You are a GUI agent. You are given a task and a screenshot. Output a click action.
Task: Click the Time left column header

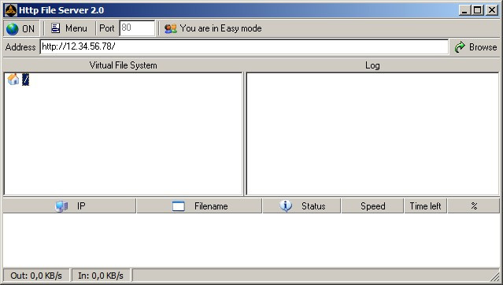[x=425, y=206]
